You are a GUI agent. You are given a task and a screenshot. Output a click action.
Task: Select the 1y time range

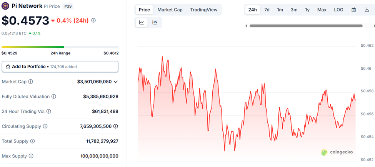[x=307, y=10]
